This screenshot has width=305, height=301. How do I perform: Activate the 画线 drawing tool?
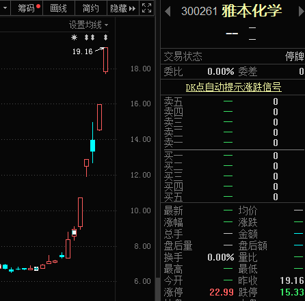pyautogui.click(x=59, y=8)
